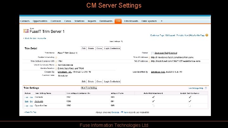
Task: Show info icon for Enable Scheduling
Action: (56, 57)
